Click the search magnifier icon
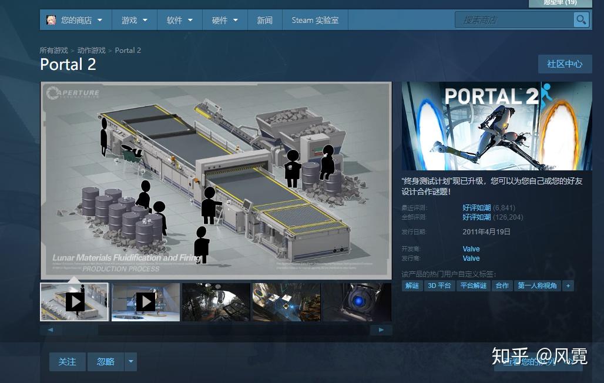604x383 pixels. [581, 19]
